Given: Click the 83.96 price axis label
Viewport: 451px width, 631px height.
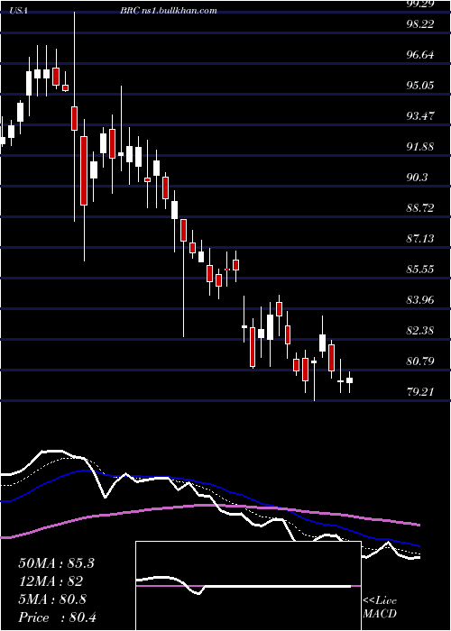Looking at the screenshot, I should [421, 300].
